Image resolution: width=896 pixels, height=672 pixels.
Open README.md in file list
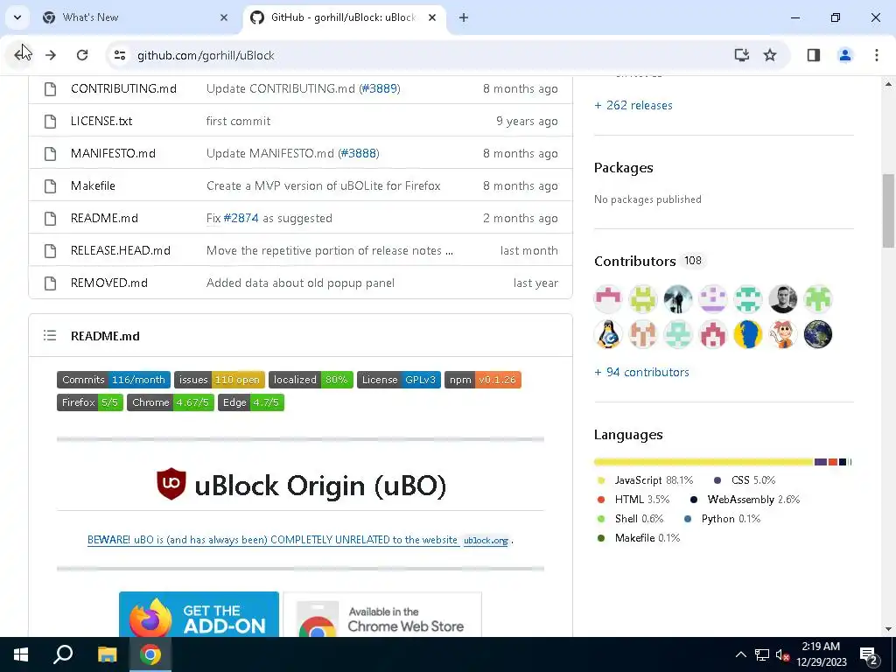104,218
